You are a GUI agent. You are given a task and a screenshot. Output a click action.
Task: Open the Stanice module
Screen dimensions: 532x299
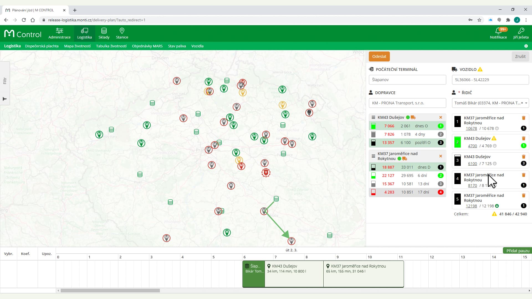coord(122,33)
